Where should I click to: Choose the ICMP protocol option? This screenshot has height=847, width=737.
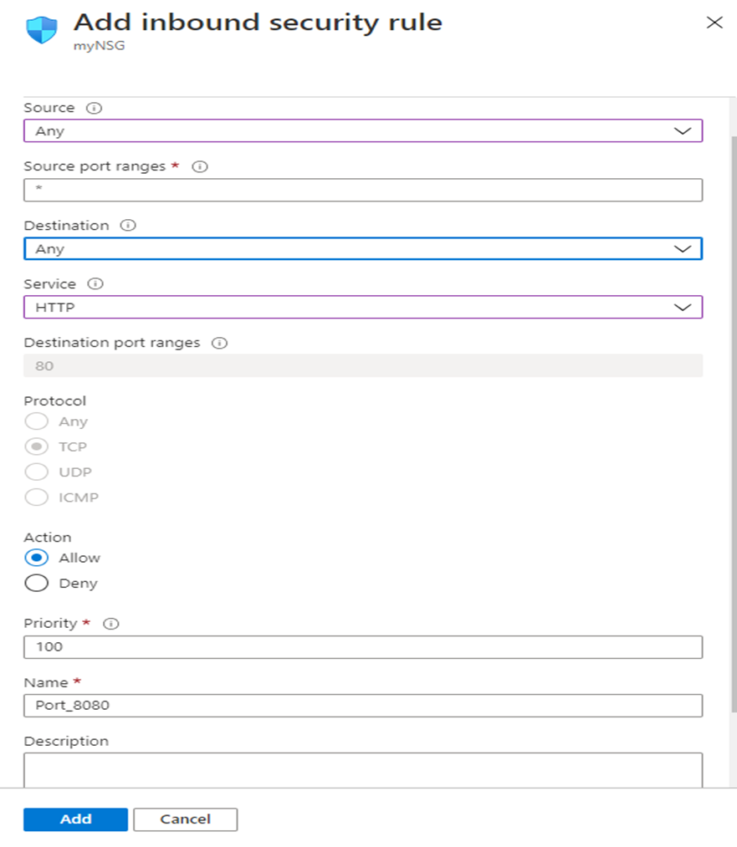tap(37, 497)
